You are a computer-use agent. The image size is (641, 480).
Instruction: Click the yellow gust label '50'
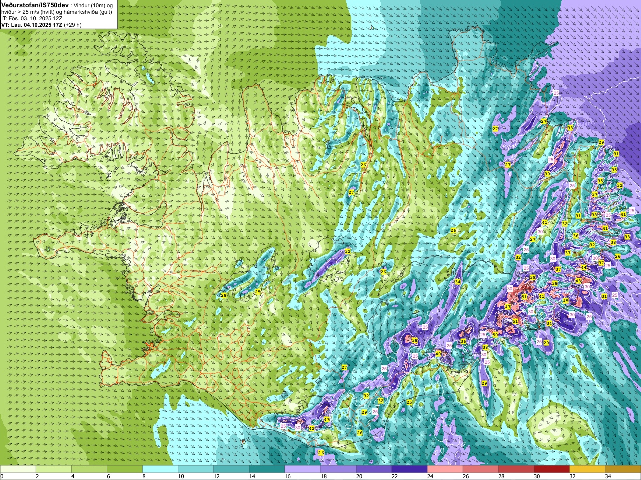pyautogui.click(x=495, y=335)
